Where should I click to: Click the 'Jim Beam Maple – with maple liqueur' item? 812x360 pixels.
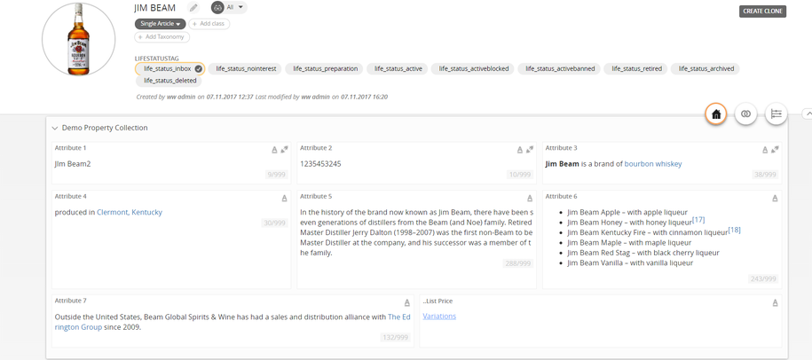click(x=629, y=243)
